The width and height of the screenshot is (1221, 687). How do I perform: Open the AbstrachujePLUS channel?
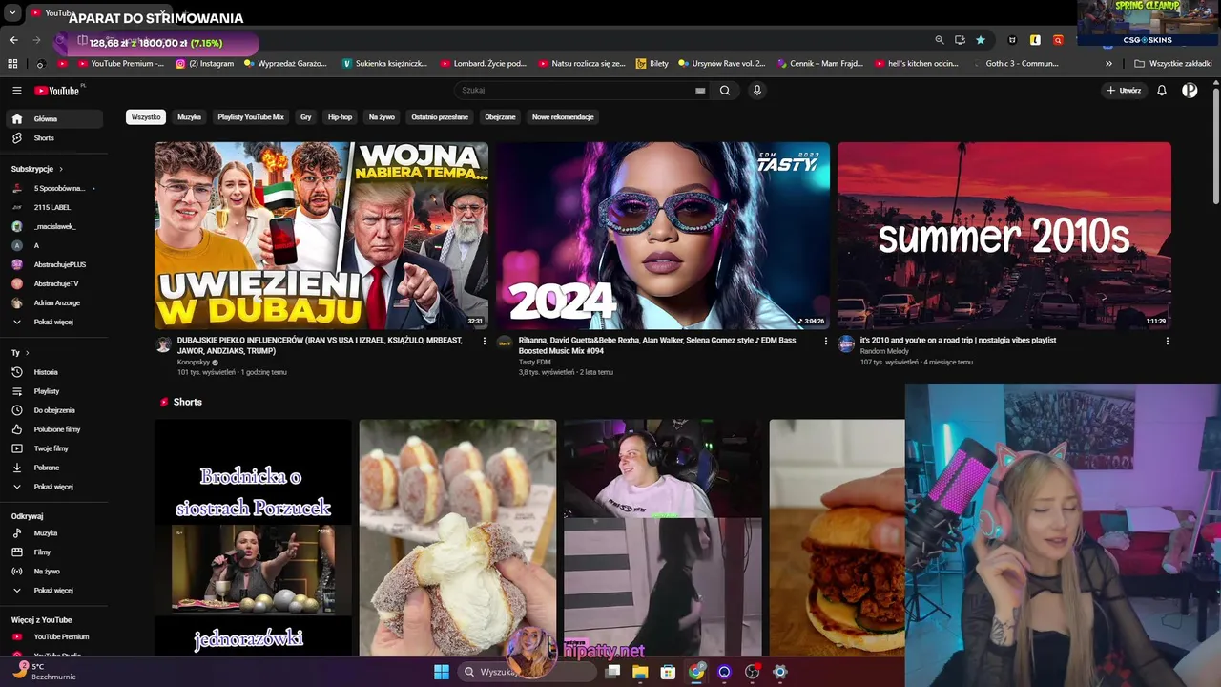coord(53,264)
